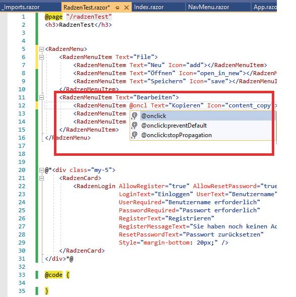Collapse the Bearbeiten block on line 11
The height and width of the screenshot is (297, 296).
click(41, 97)
